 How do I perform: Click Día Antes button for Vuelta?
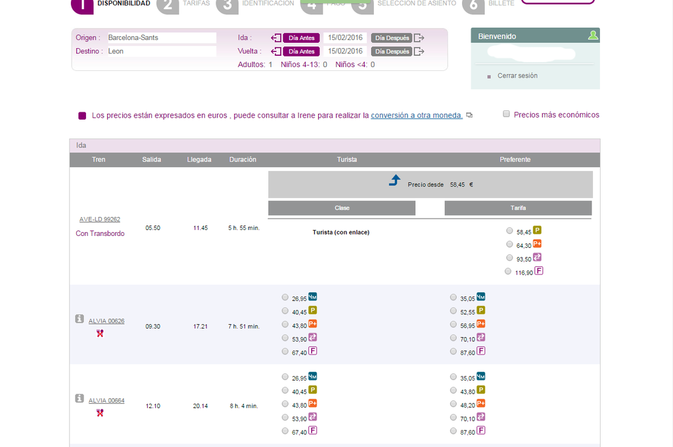[301, 51]
